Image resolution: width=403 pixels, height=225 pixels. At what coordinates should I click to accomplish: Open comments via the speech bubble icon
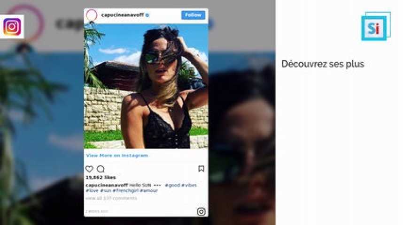101,169
